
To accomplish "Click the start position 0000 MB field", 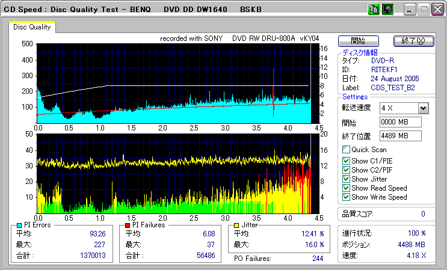I will tap(400, 123).
